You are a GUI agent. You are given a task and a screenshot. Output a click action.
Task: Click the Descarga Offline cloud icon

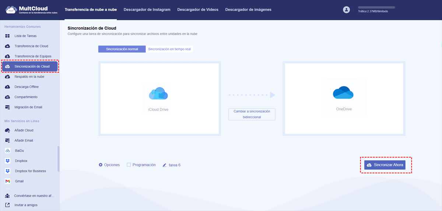[x=7, y=87]
